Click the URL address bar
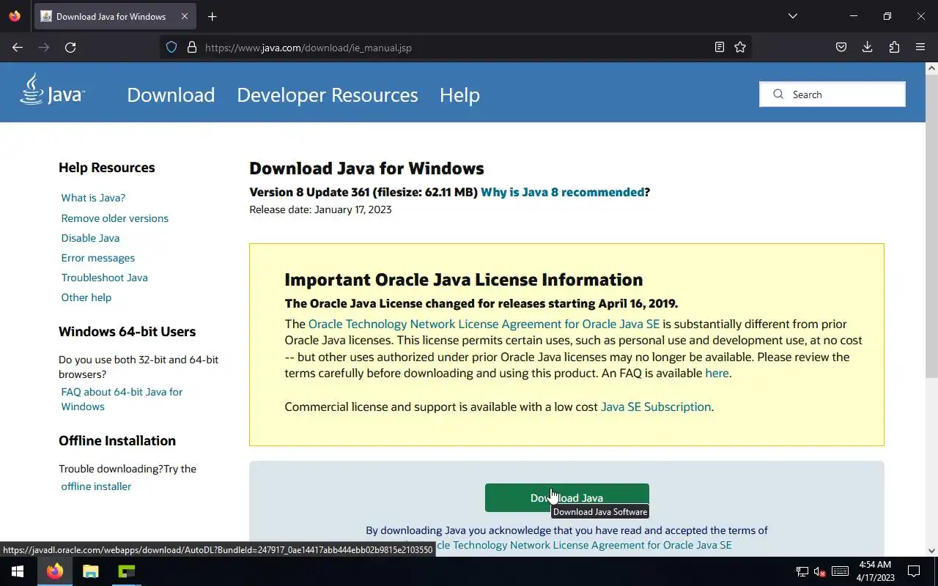 click(x=454, y=48)
